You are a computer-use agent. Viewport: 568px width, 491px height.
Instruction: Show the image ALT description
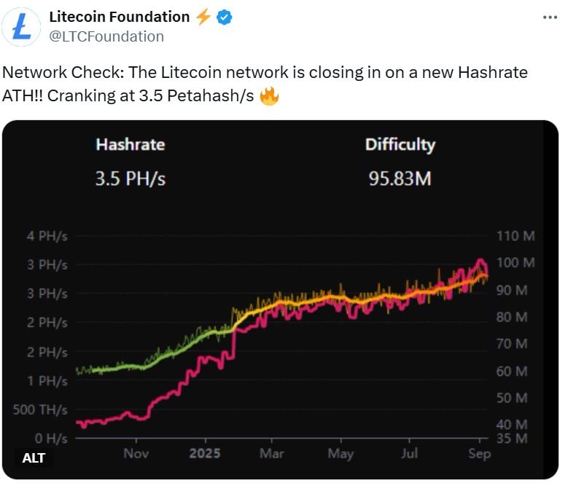click(34, 457)
